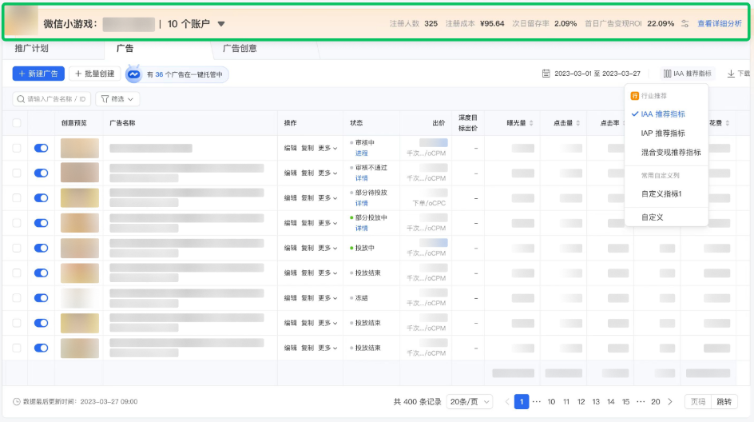This screenshot has width=754, height=422.
Task: Click the account avatar image
Action: pyautogui.click(x=22, y=21)
